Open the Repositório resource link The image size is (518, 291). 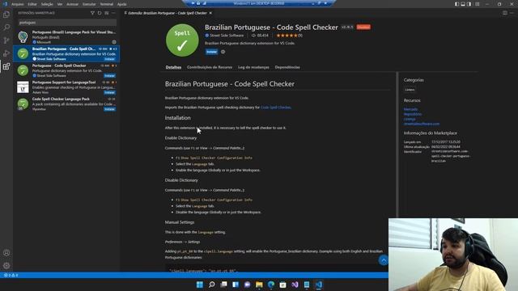pos(413,114)
